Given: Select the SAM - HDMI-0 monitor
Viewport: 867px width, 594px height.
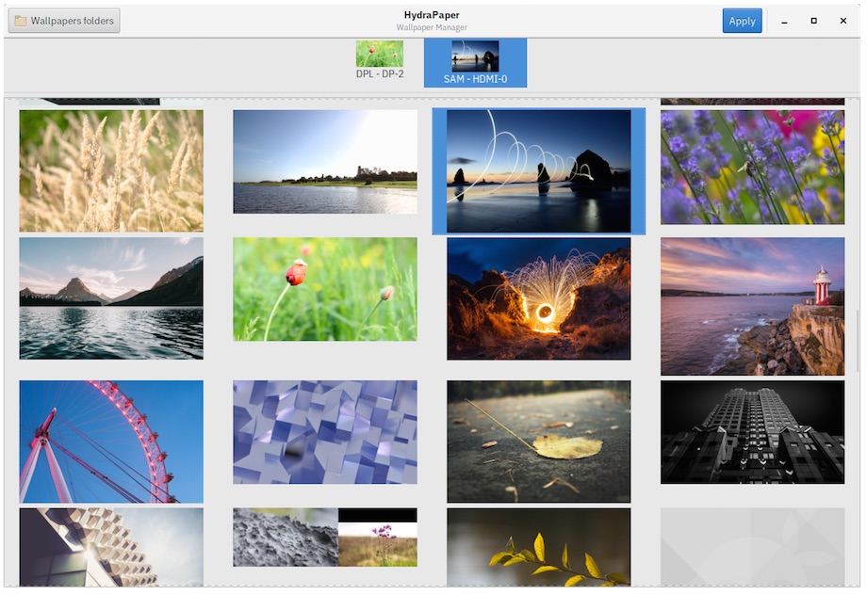Looking at the screenshot, I should coord(475,62).
